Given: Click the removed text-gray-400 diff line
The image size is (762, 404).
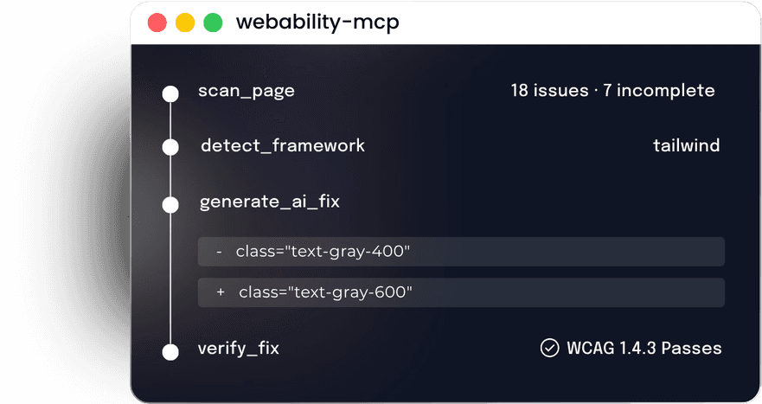Looking at the screenshot, I should click(x=461, y=252).
